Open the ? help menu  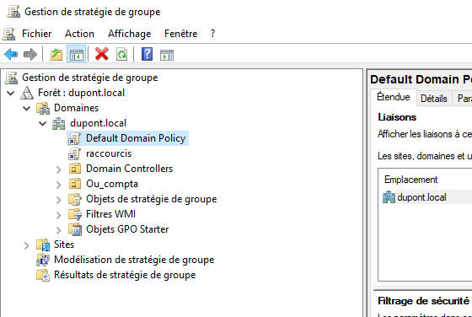click(212, 34)
